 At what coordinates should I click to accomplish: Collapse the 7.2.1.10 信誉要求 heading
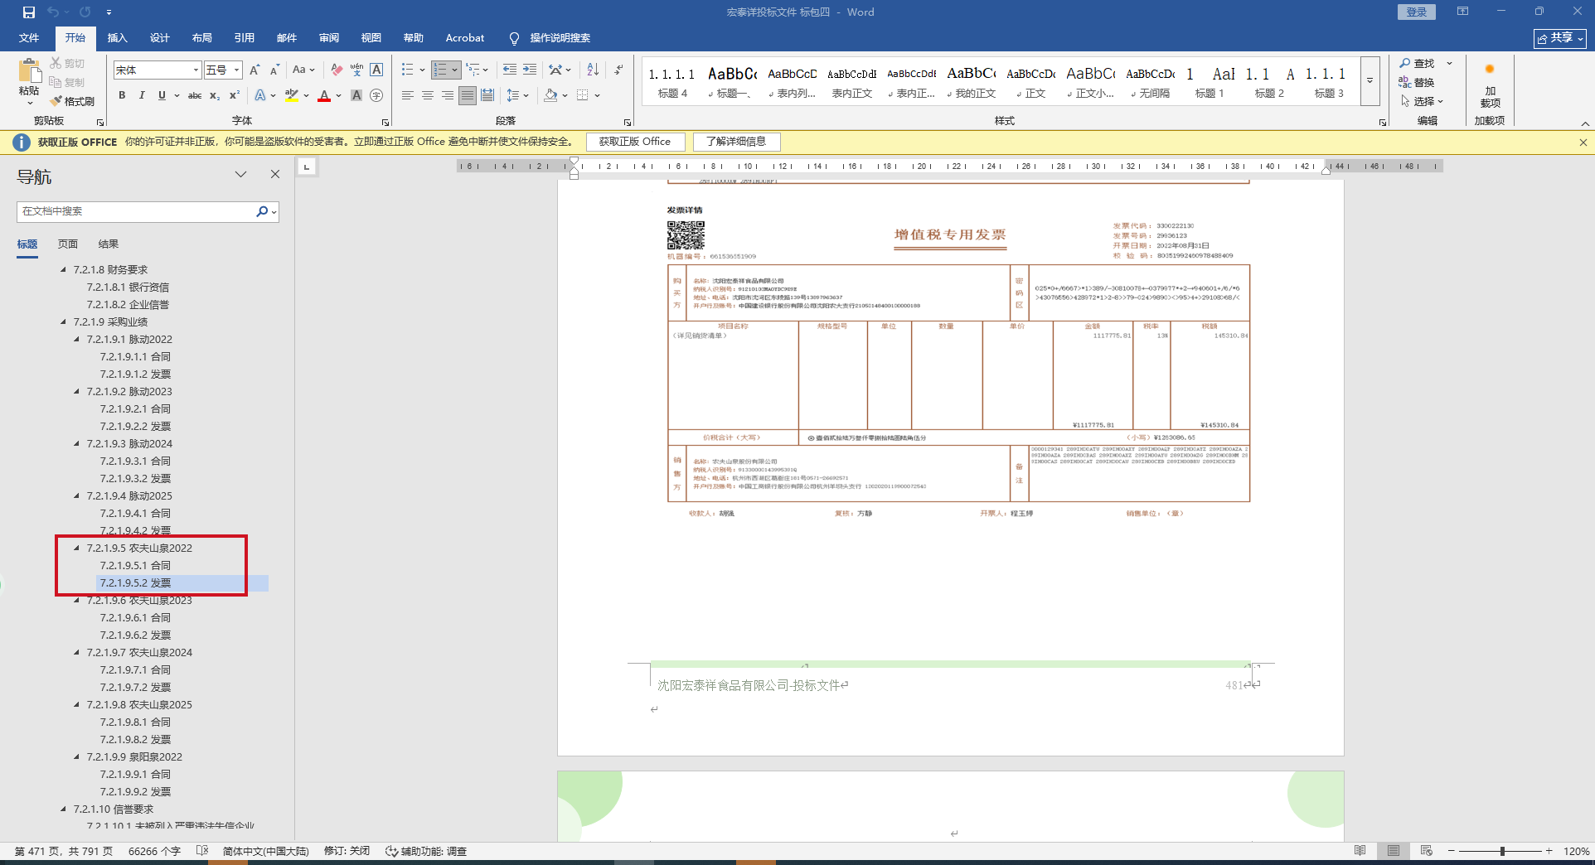[64, 809]
